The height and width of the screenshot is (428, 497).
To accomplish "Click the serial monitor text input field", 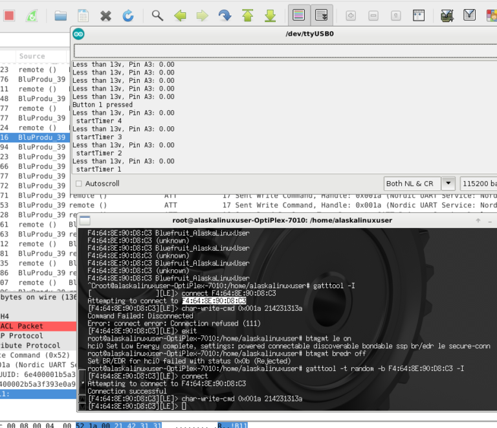I will coord(285,51).
